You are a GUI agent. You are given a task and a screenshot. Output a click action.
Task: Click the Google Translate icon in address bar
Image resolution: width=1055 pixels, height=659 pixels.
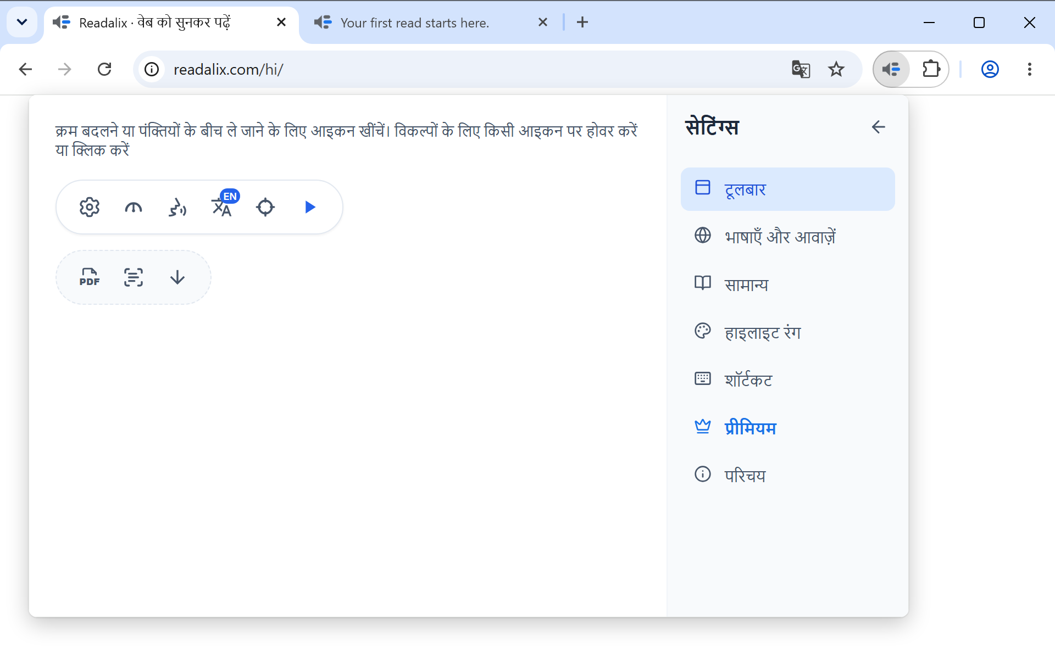pos(801,69)
